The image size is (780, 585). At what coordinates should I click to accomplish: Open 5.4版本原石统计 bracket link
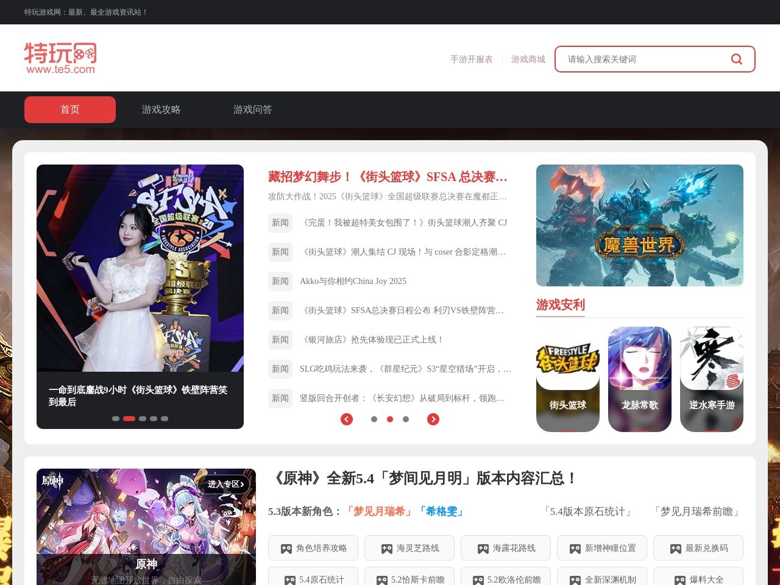point(587,511)
